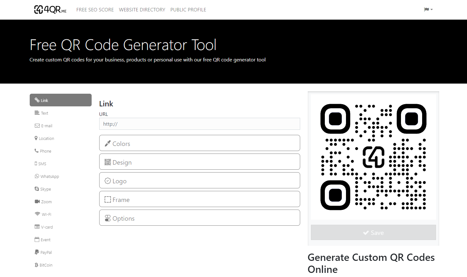
Task: Expand the Frame section
Action: click(x=200, y=199)
